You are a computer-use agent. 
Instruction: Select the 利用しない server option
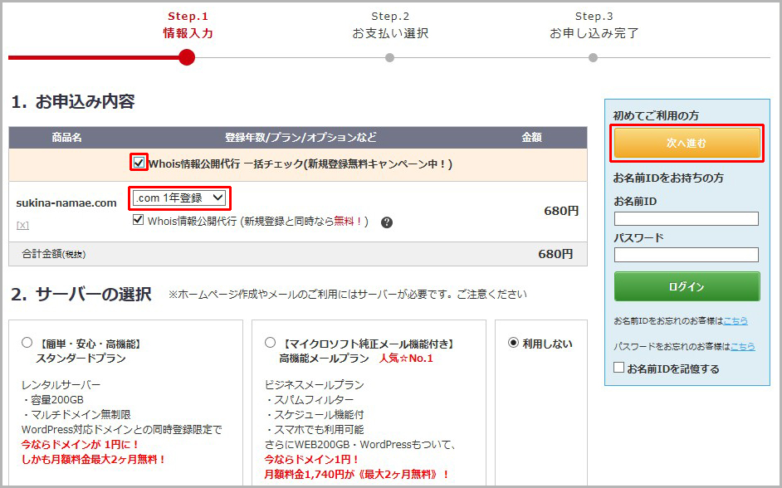click(513, 343)
